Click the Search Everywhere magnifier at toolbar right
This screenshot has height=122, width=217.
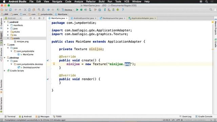point(211,9)
